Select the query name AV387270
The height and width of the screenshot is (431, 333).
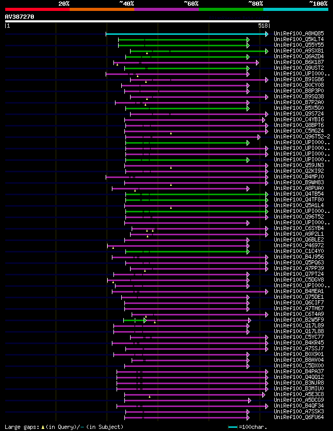pyautogui.click(x=19, y=17)
